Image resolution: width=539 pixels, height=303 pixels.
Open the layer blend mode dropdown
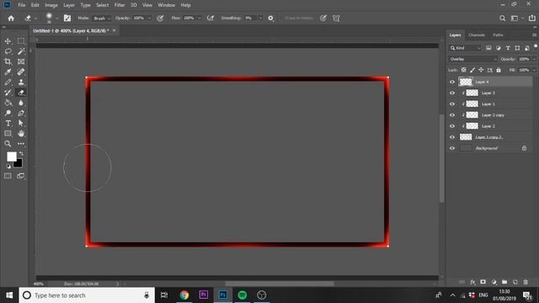click(x=472, y=59)
